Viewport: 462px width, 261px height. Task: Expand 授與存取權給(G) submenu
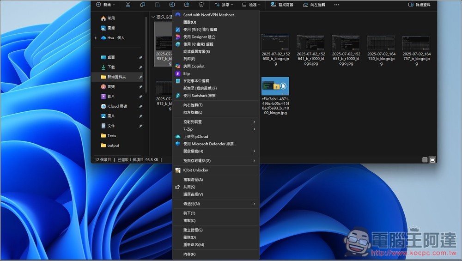216,161
